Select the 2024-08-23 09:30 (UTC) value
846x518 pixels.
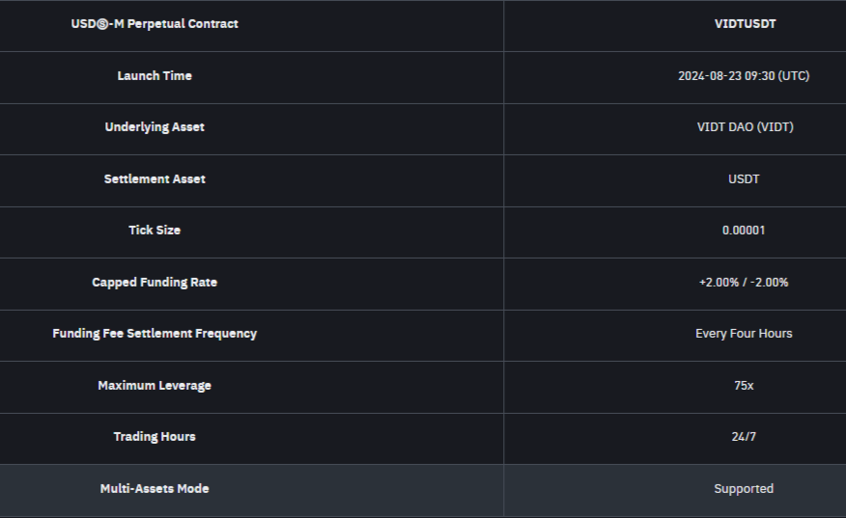click(744, 75)
